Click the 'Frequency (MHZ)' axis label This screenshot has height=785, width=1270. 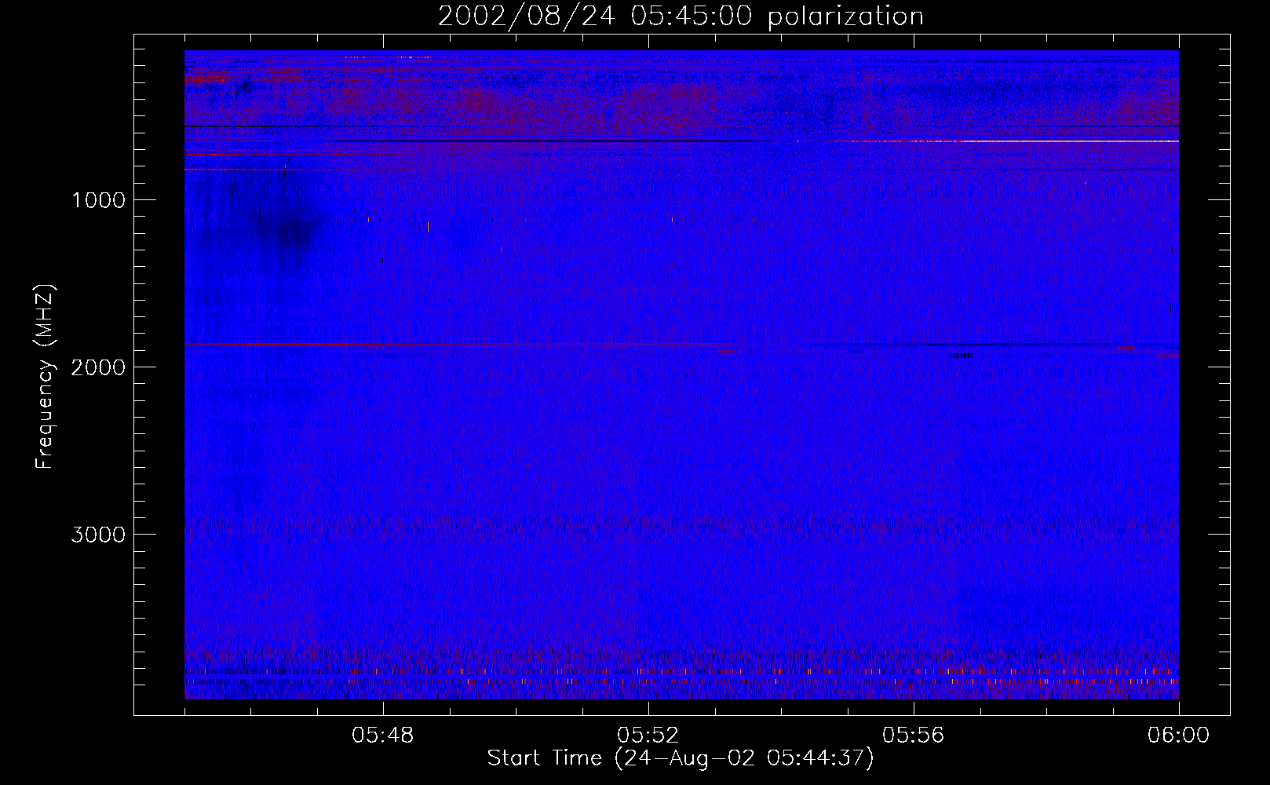tap(46, 377)
